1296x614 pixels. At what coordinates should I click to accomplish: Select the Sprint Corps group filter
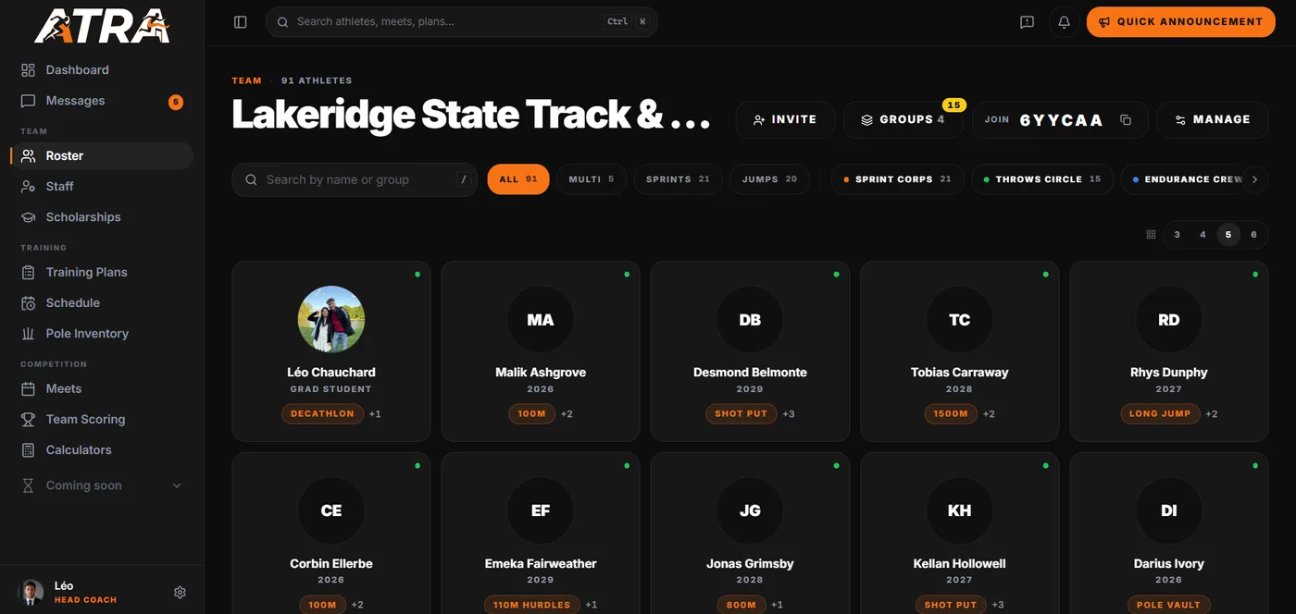coord(898,179)
